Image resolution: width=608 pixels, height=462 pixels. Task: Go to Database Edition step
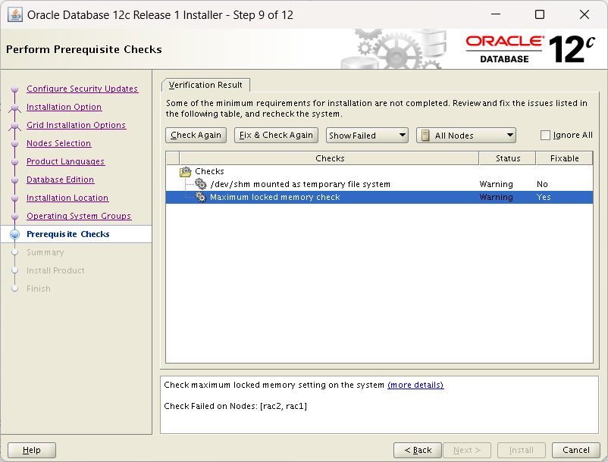61,179
